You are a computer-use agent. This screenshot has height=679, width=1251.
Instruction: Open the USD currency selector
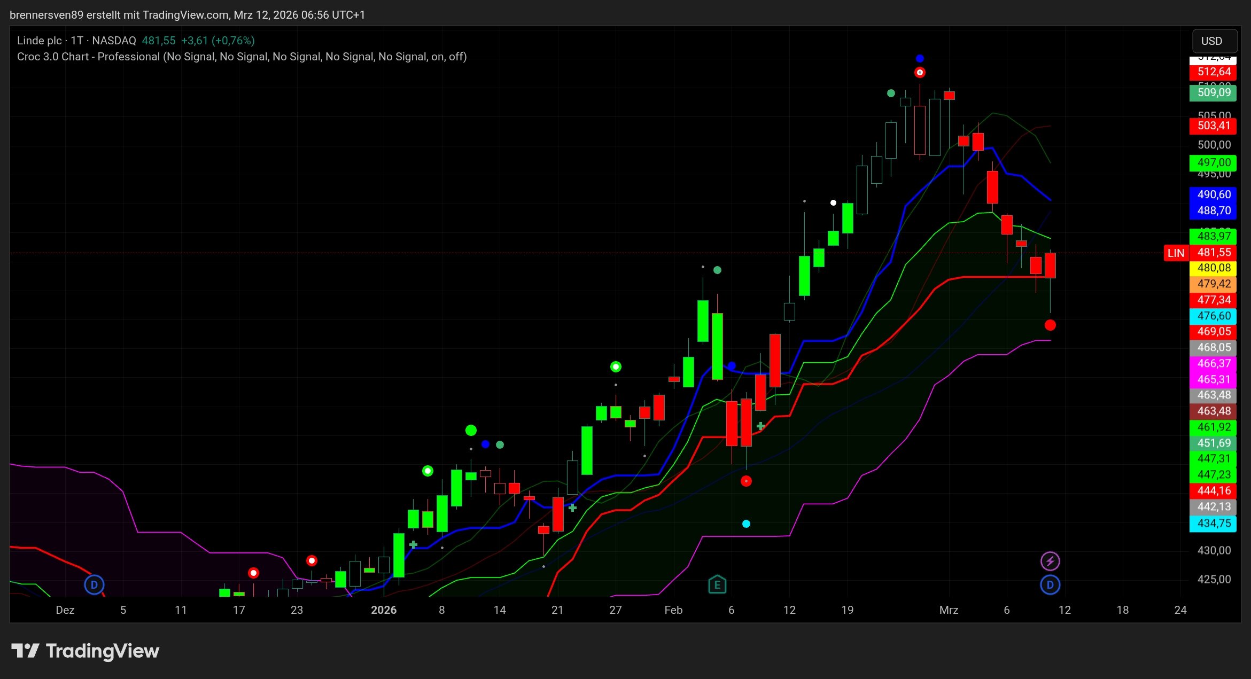pyautogui.click(x=1214, y=41)
